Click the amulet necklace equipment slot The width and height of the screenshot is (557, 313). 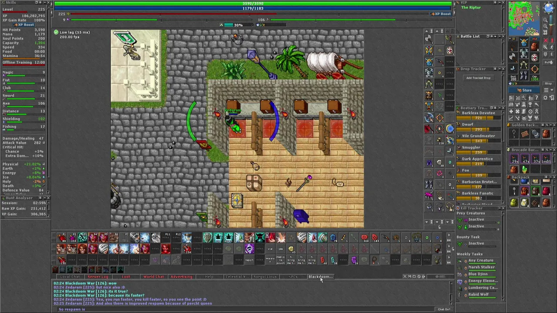point(513,46)
